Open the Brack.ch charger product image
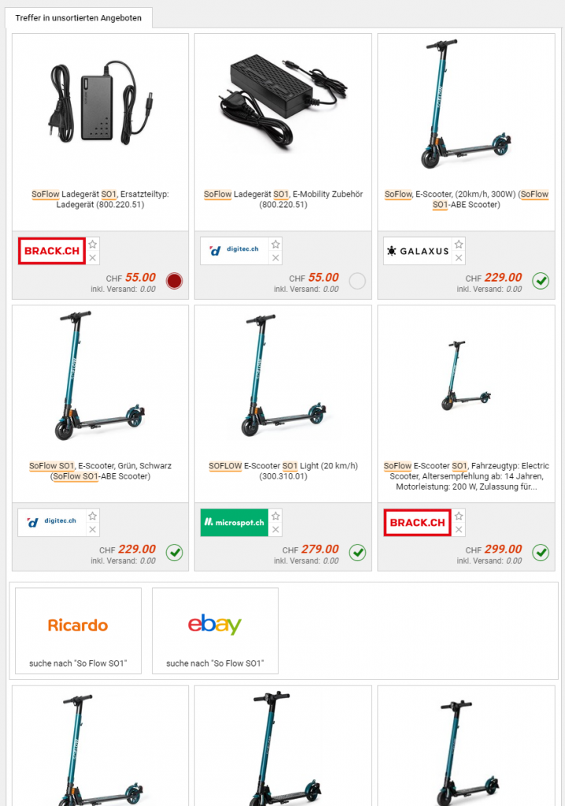This screenshot has height=806, width=565. click(x=100, y=103)
